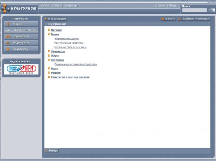Add the page via Добавить в закладки

coord(194,19)
